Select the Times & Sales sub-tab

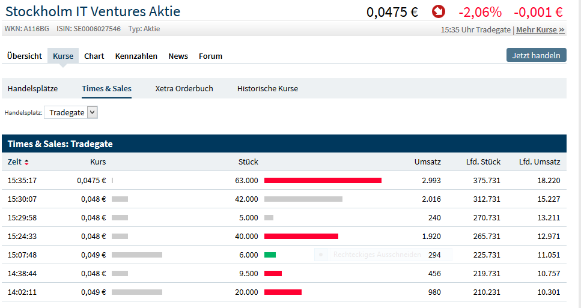(107, 88)
